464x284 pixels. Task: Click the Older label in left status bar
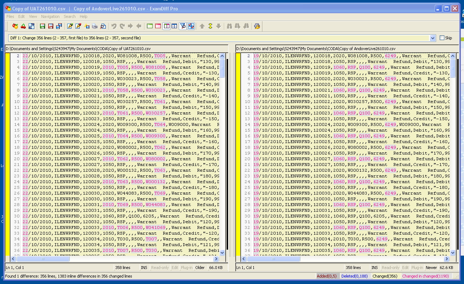point(200,268)
